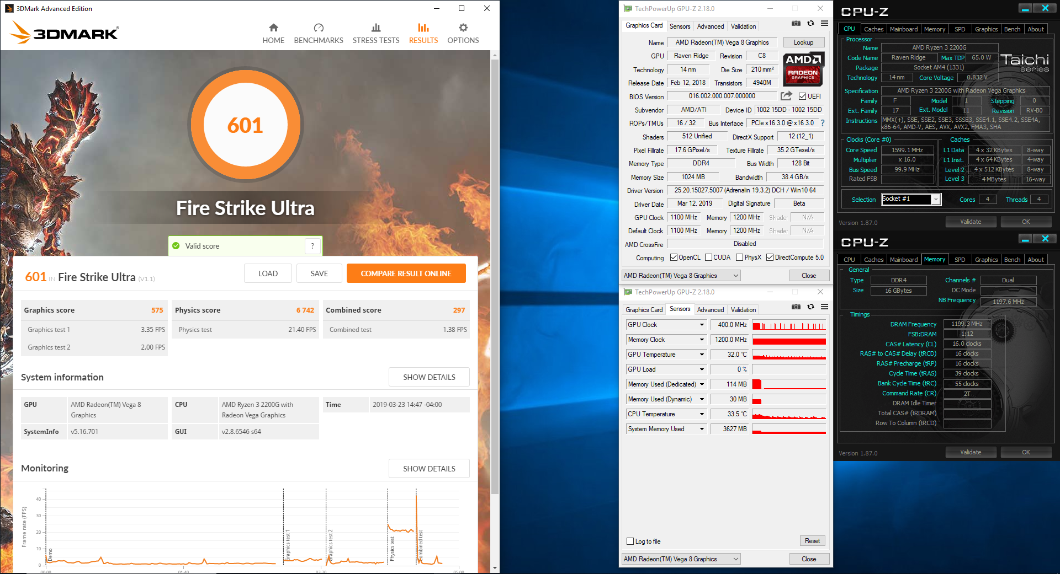Click the AMD Radeon Graphics logo
Viewport: 1060px width, 574px height.
[803, 69]
